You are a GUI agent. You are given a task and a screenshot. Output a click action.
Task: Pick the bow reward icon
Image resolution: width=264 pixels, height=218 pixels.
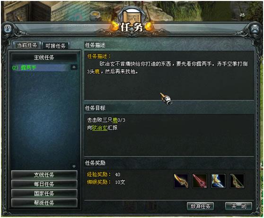pos(237,181)
